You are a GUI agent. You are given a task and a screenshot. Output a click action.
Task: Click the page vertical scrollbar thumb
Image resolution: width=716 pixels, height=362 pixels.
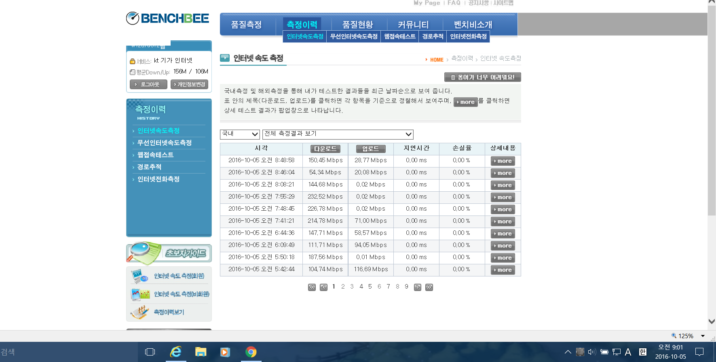[712, 111]
